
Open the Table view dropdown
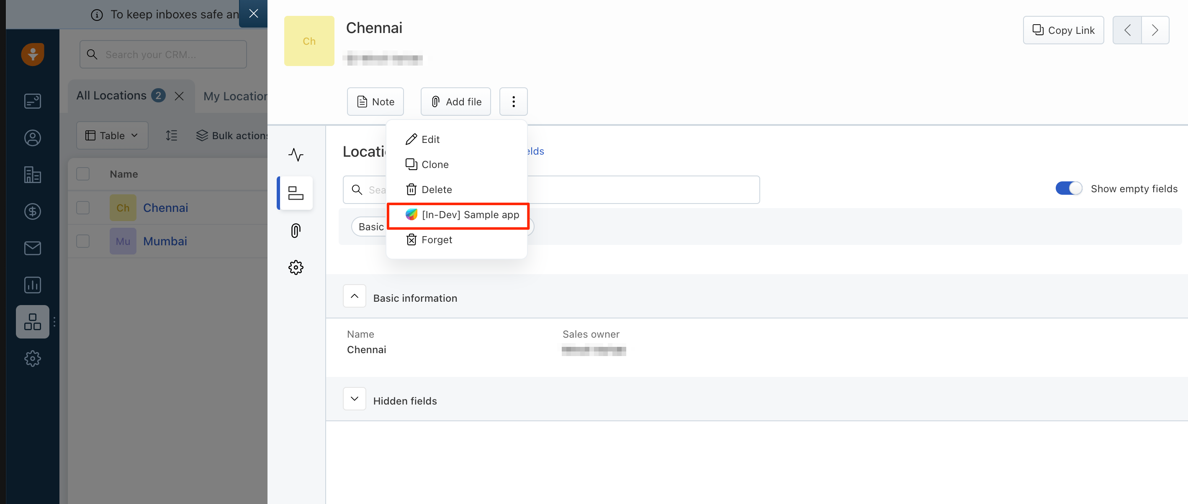click(x=112, y=135)
